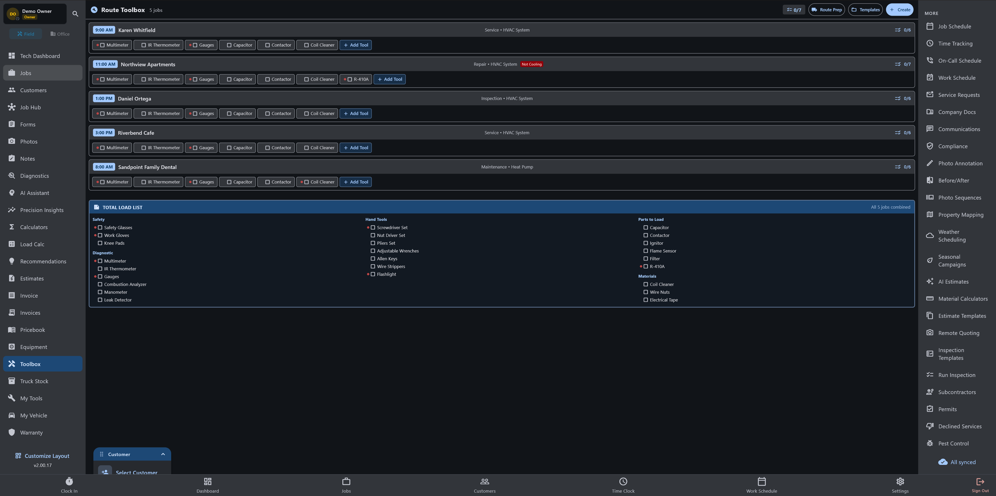Select Toolbox in left sidebar
Image resolution: width=996 pixels, height=496 pixels.
[x=43, y=364]
